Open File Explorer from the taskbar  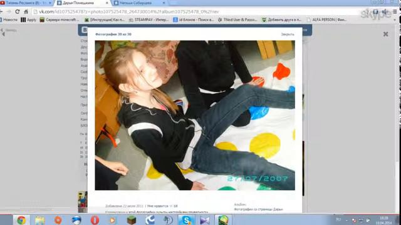39,220
